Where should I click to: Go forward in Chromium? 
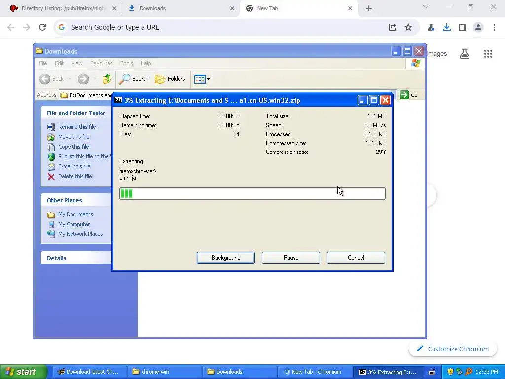(x=27, y=27)
